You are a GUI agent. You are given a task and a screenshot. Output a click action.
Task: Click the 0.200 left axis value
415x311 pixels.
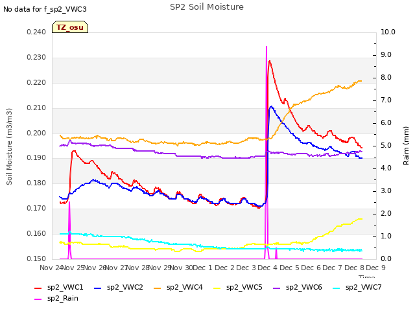[36, 133]
